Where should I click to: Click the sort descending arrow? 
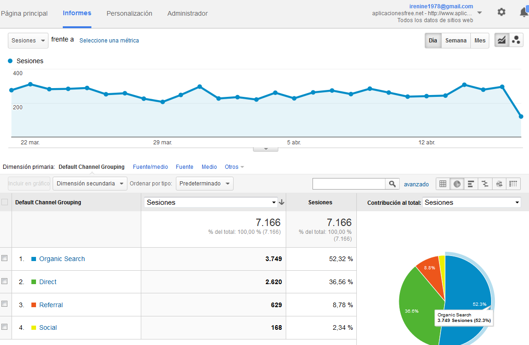point(282,202)
